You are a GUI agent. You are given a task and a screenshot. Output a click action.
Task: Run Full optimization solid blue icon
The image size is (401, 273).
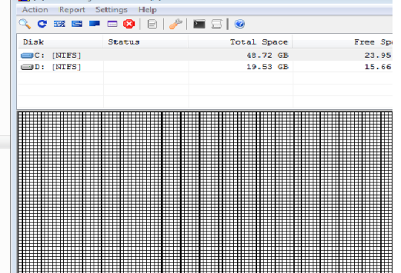pos(94,24)
